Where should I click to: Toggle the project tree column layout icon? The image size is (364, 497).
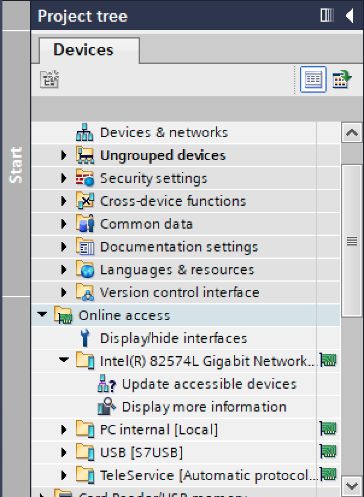tap(327, 16)
